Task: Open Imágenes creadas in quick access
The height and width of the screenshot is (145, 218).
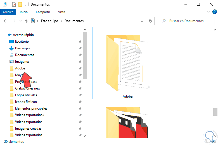Action: (x=28, y=129)
